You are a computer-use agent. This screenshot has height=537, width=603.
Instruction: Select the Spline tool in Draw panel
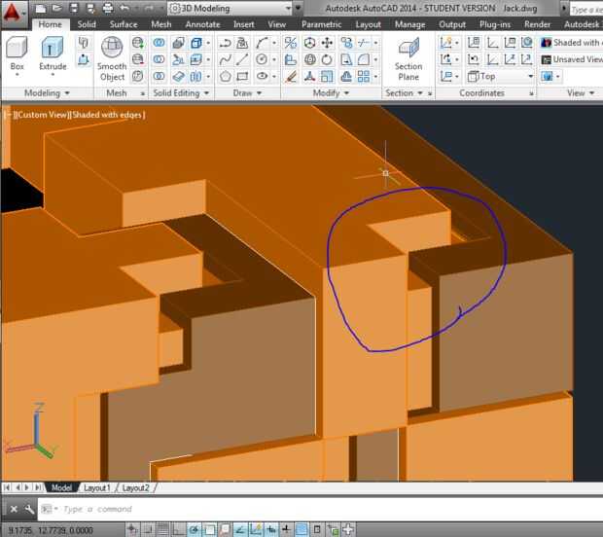click(x=225, y=59)
